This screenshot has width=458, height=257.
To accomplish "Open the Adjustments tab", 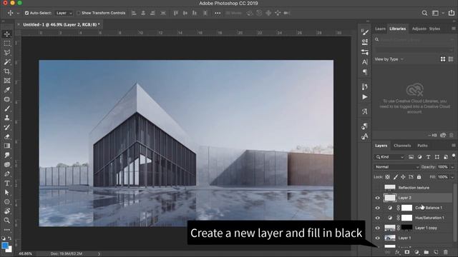I will [419, 29].
